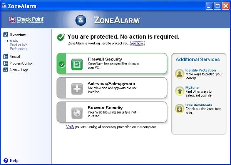Select the Main sub-item
This screenshot has width=231, height=165.
point(14,41)
